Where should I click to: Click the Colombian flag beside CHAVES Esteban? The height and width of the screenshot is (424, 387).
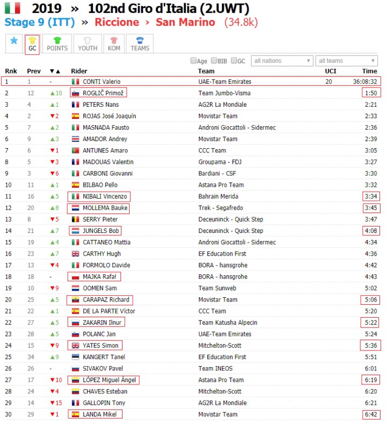point(75,392)
